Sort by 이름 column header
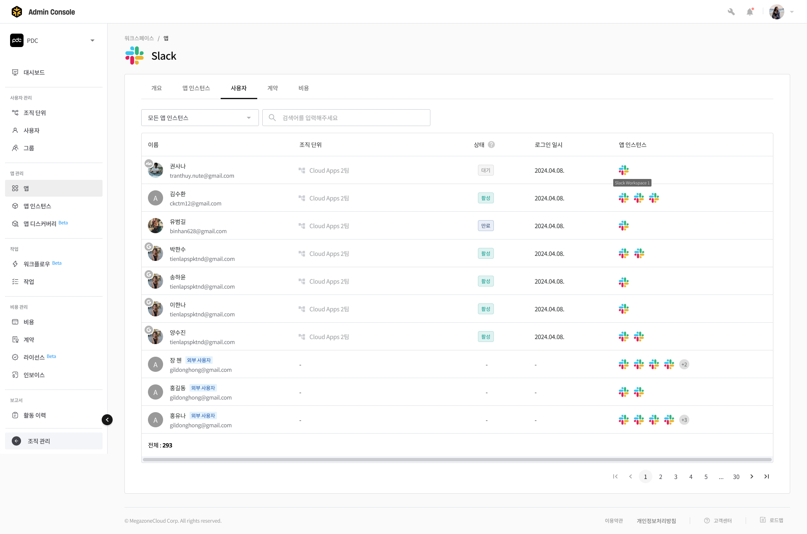Screen dimensions: 807x534 click(x=153, y=145)
